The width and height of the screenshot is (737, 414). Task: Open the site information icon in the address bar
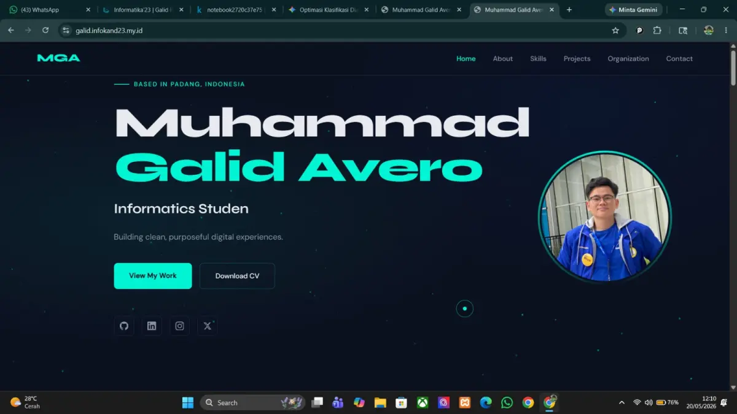(66, 30)
